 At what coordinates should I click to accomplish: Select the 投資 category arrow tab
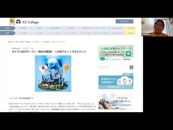tap(8, 28)
